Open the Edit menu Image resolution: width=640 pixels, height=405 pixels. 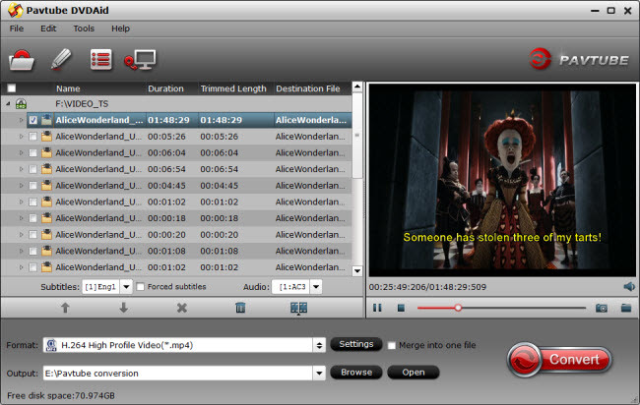[48, 29]
